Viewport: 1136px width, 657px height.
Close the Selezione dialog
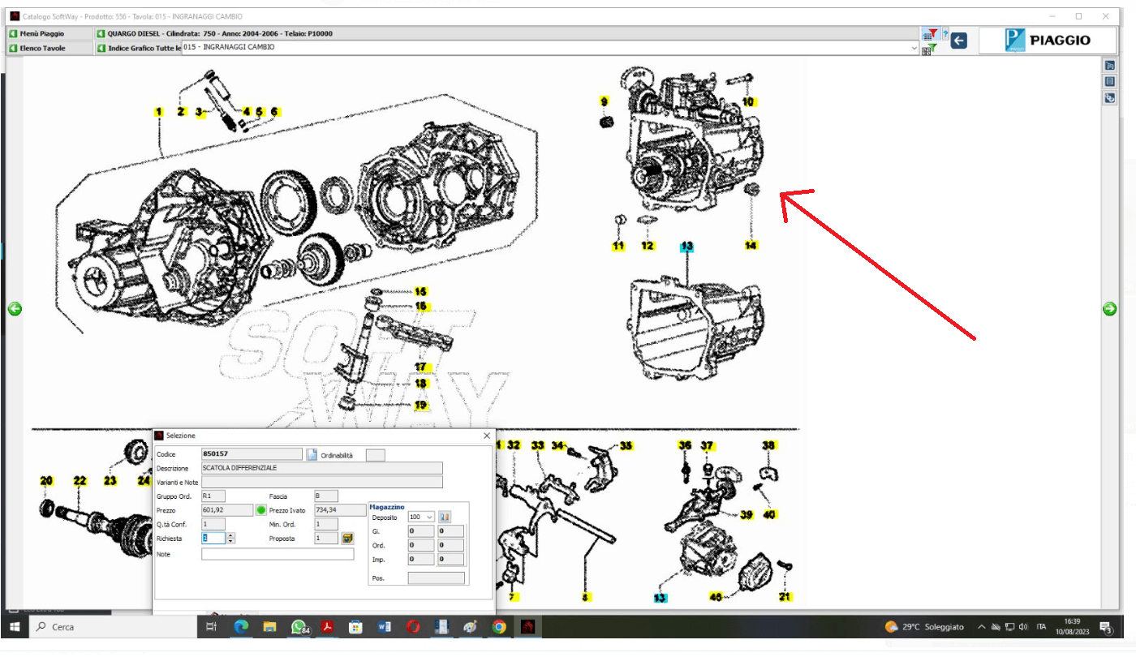(487, 436)
